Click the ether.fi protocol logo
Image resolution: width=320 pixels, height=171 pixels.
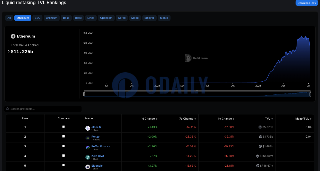pyautogui.click(x=88, y=128)
